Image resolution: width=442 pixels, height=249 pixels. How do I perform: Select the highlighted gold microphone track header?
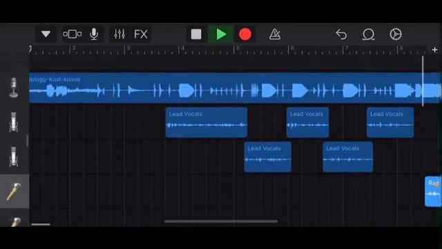(15, 191)
